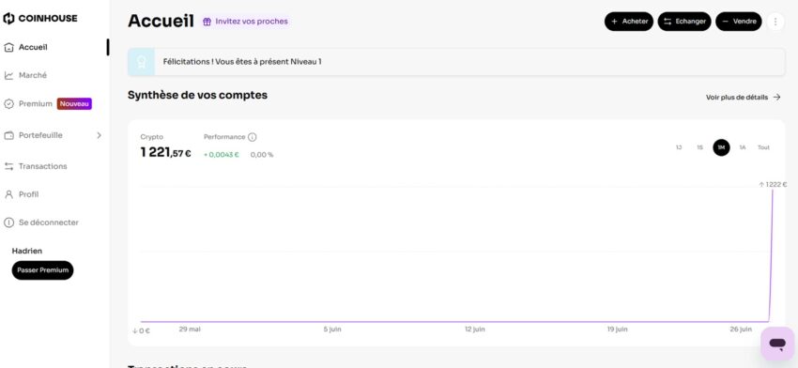The width and height of the screenshot is (798, 368).
Task: Select the 1J chart period
Action: coord(679,147)
